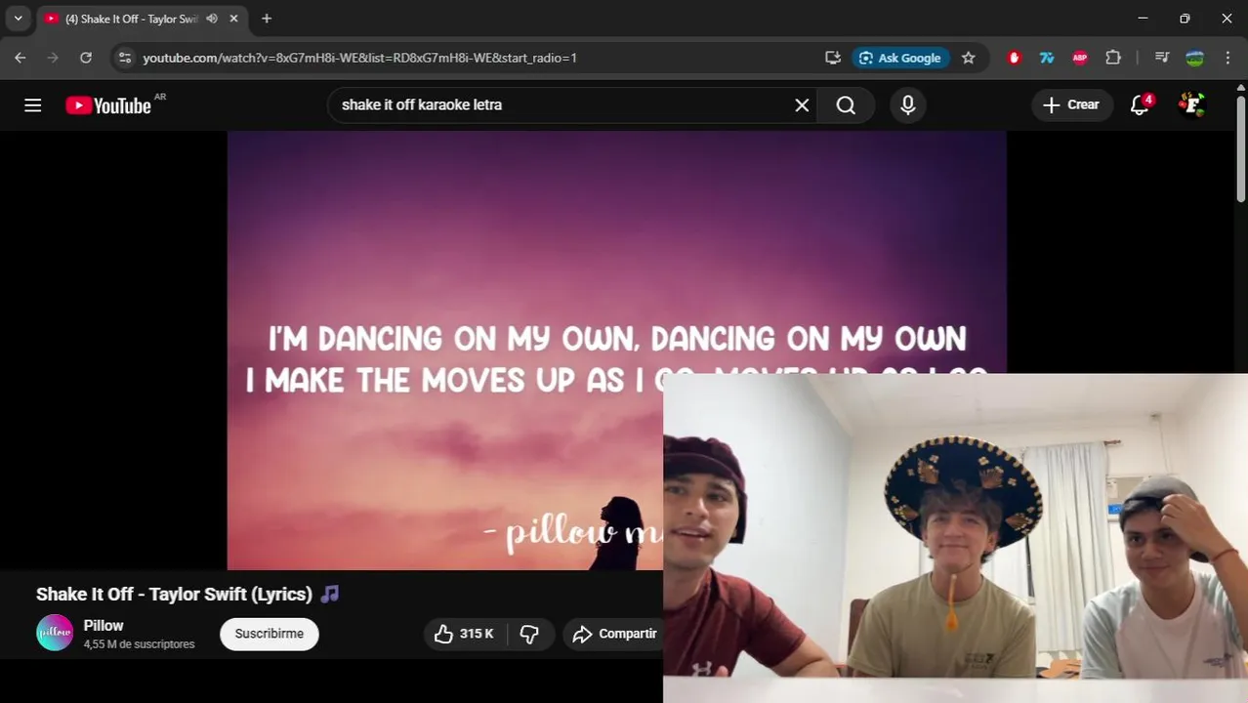
Task: Open the Pillow channel name link
Action: click(104, 625)
